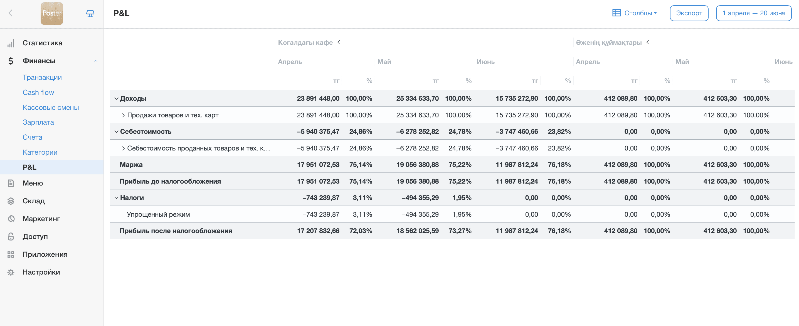Go to Cash flow report
Viewport: 799px width, 326px height.
[38, 92]
